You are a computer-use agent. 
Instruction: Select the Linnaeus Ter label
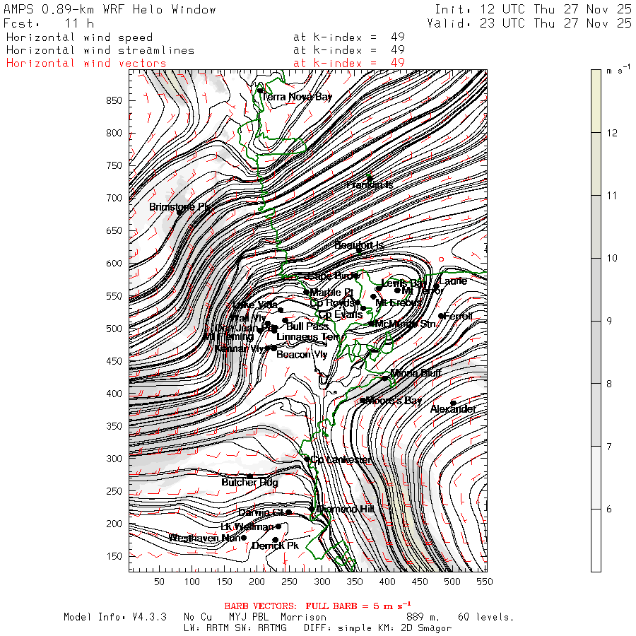(x=307, y=337)
